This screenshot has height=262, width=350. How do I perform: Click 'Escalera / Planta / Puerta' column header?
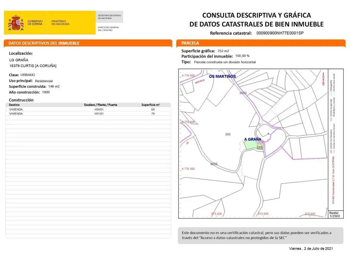click(101, 105)
